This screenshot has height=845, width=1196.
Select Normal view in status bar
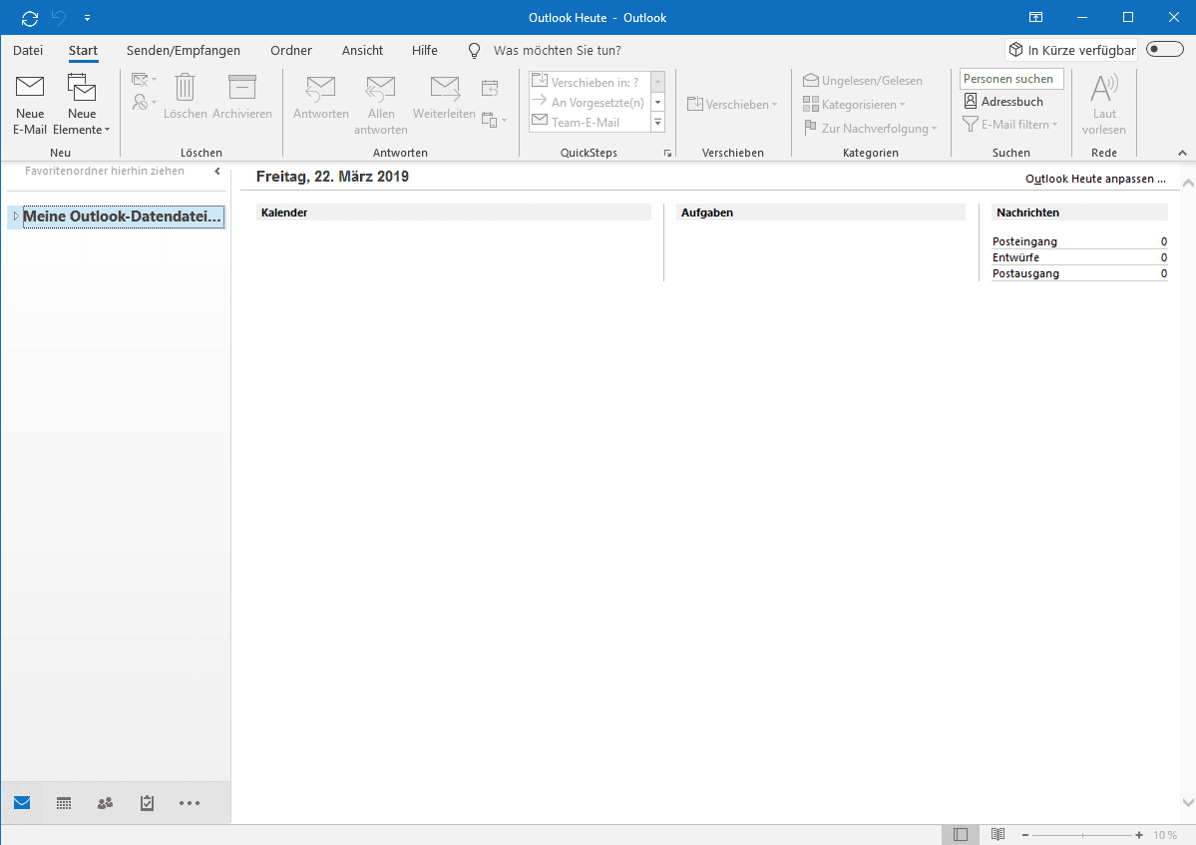(961, 835)
